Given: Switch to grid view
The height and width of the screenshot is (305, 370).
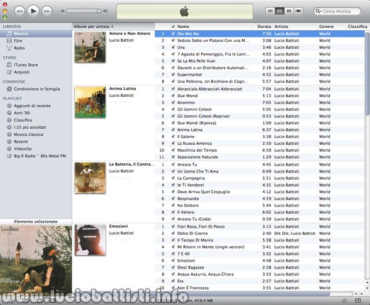Looking at the screenshot, I should [x=289, y=11].
